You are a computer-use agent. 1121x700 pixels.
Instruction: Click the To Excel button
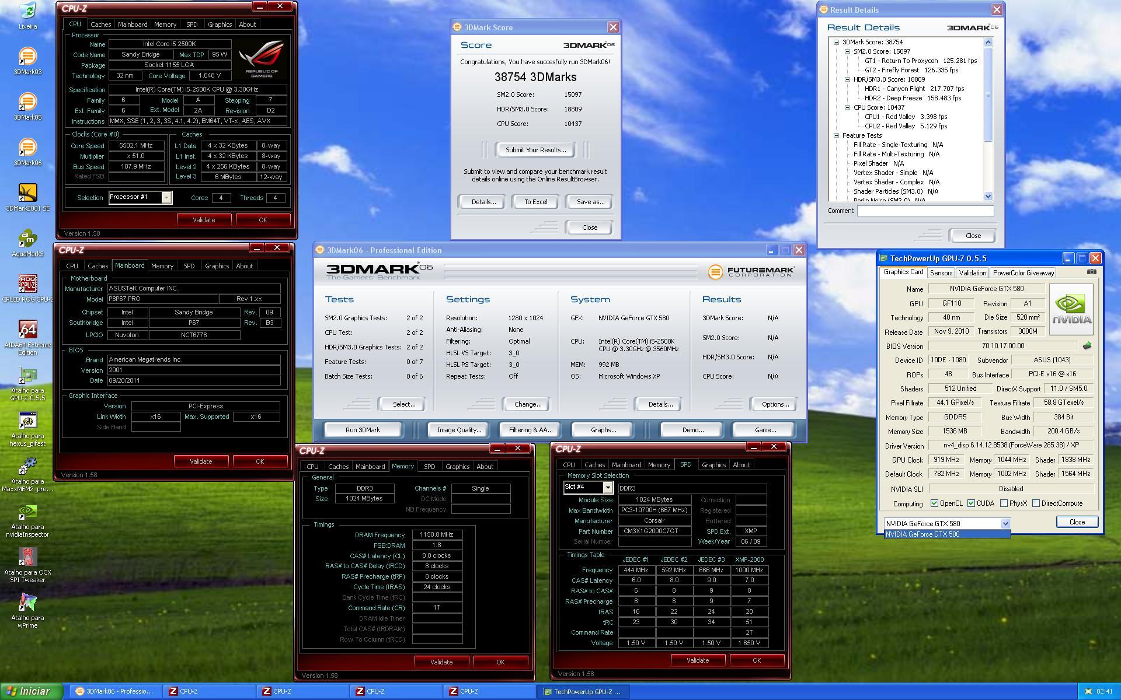tap(535, 202)
